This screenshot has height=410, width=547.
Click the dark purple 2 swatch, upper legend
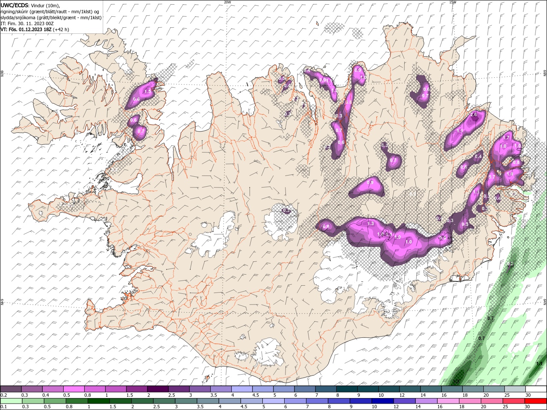158,389
